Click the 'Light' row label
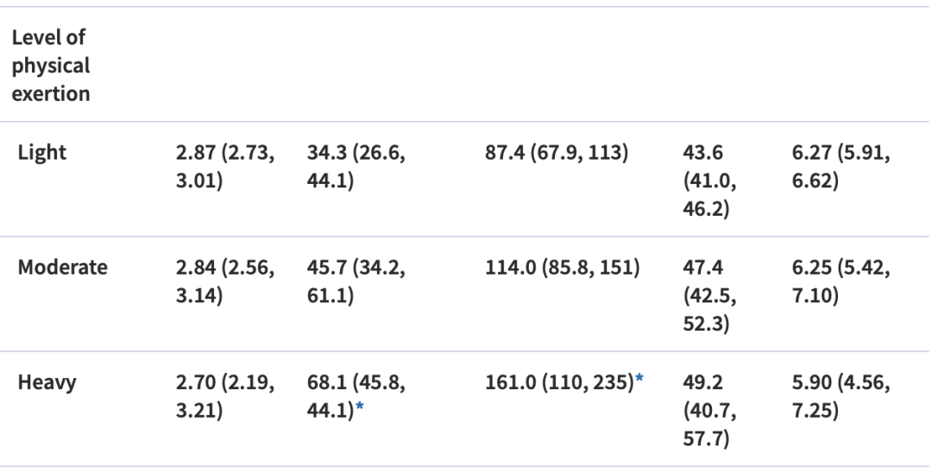Viewport: 932px width, 473px height. pos(43,153)
